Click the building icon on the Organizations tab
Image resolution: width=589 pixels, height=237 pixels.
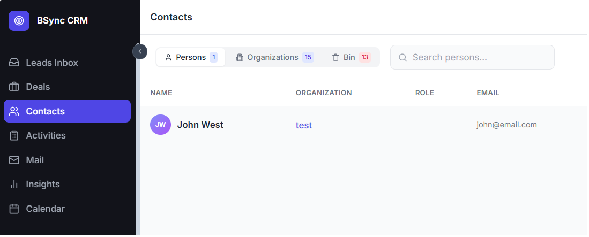pos(239,57)
